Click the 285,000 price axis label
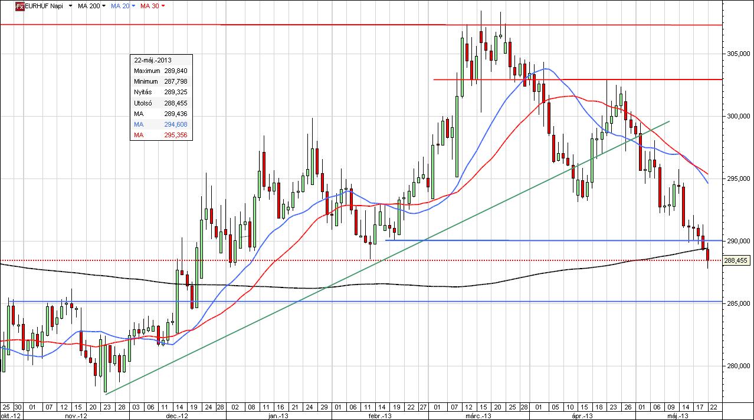Viewport: 754px width, 420px height. pyautogui.click(x=737, y=303)
